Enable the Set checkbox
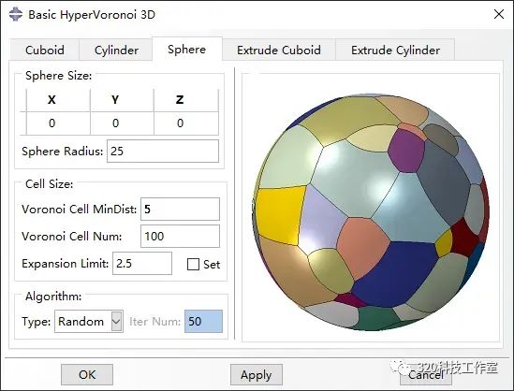The width and height of the screenshot is (514, 391). click(193, 265)
